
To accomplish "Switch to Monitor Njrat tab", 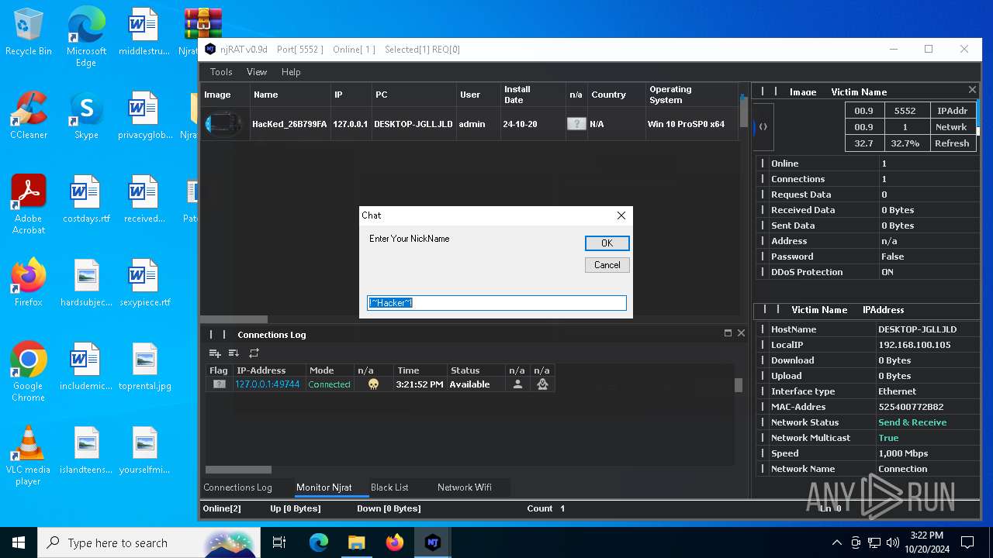I will [324, 487].
